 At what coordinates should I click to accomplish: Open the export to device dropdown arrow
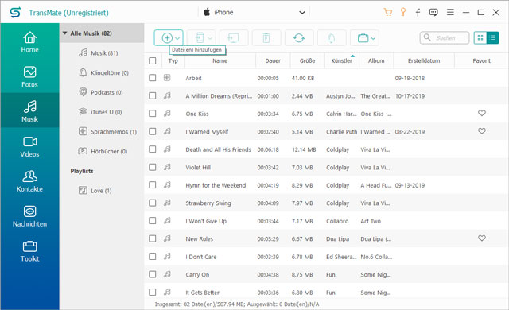pyautogui.click(x=210, y=38)
